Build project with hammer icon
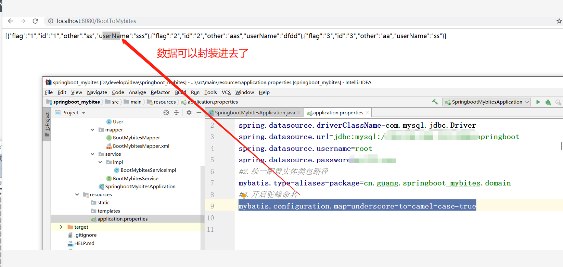The width and height of the screenshot is (563, 267). [x=435, y=102]
